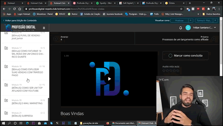Click the Produtor view button
Image resolution: width=223 pixels, height=126 pixels.
point(179,20)
